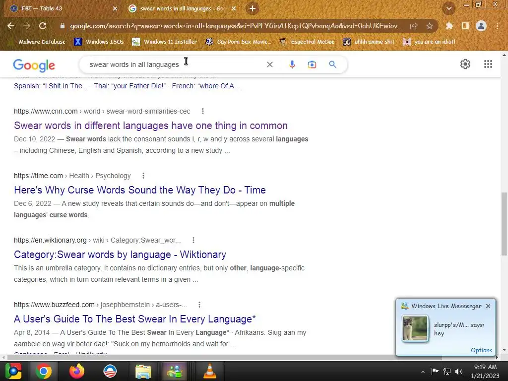Go back to the previous page
The width and height of the screenshot is (508, 381).
(11, 26)
